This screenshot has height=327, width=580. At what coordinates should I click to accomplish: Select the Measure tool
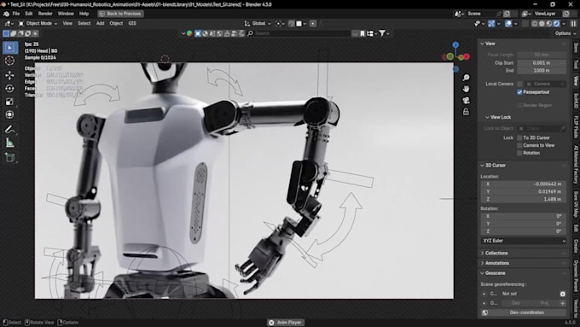10,143
